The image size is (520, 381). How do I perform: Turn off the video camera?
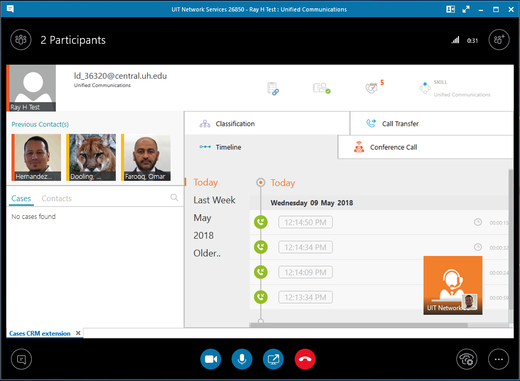pyautogui.click(x=211, y=359)
